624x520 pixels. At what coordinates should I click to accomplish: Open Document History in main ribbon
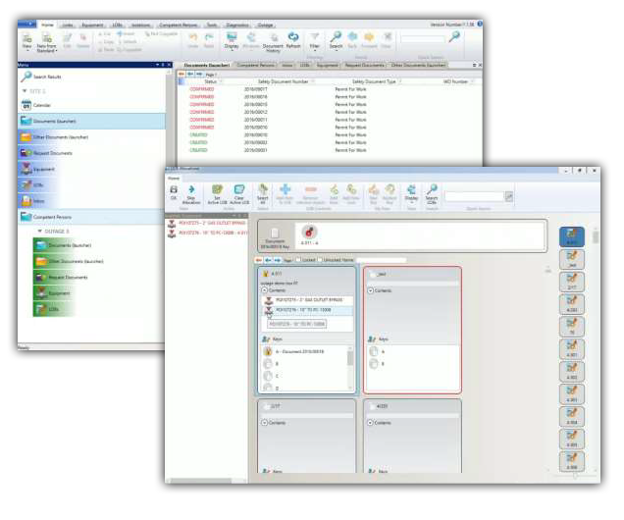coord(274,43)
